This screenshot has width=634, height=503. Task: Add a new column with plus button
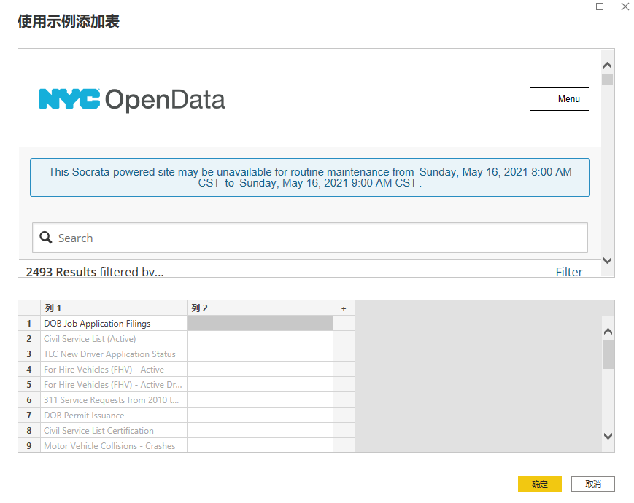coord(344,308)
